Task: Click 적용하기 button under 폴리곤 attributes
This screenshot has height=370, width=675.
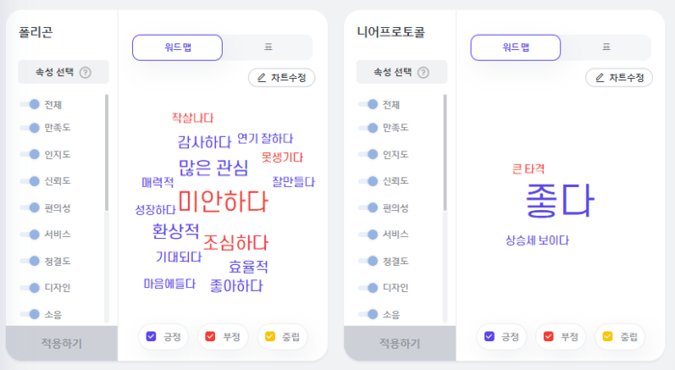Action: point(62,343)
